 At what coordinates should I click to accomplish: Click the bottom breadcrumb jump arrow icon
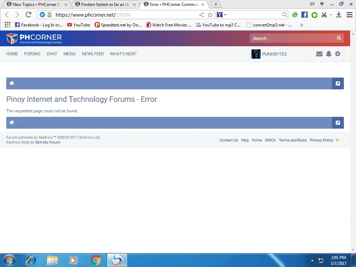pyautogui.click(x=338, y=123)
